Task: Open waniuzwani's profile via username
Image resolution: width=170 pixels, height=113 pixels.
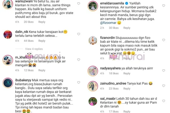Action: point(24,1)
